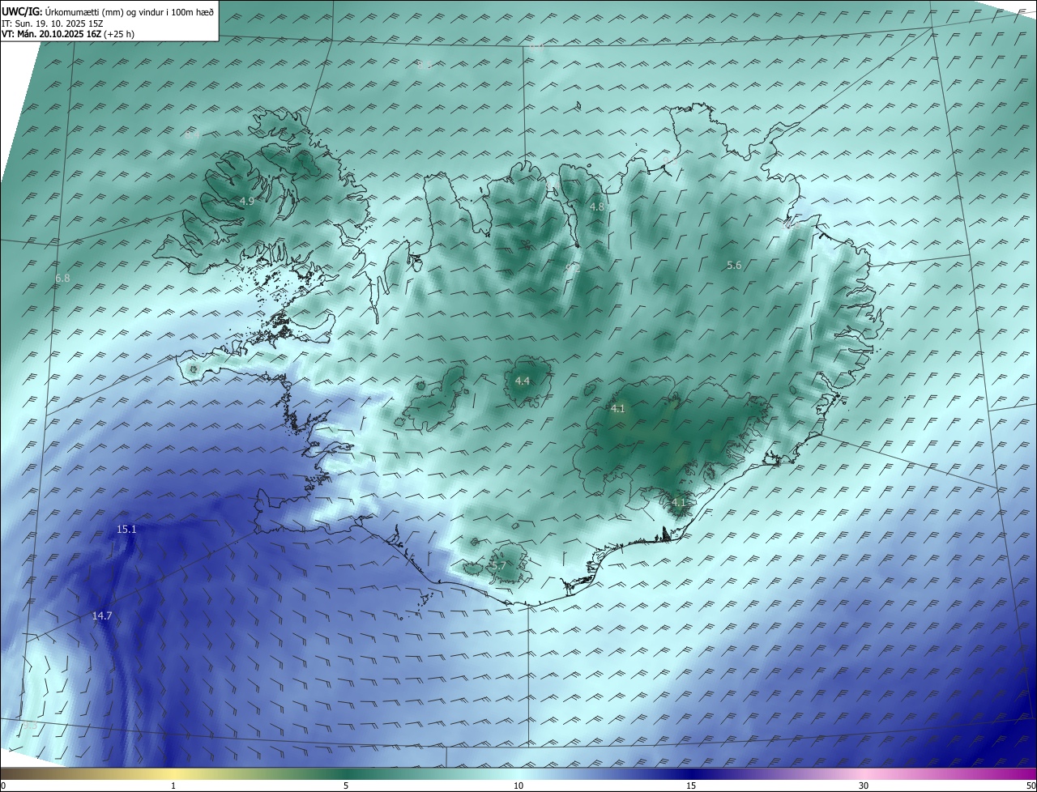The height and width of the screenshot is (792, 1037).
Task: Select the 4.8 value label
Action: 596,207
